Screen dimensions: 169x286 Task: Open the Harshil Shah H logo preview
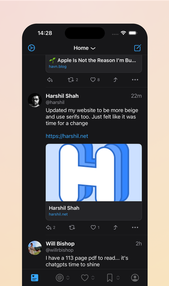click(93, 173)
